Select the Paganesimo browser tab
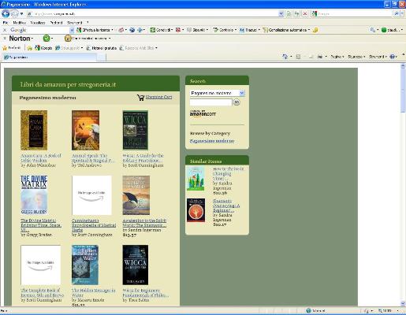 (50, 57)
